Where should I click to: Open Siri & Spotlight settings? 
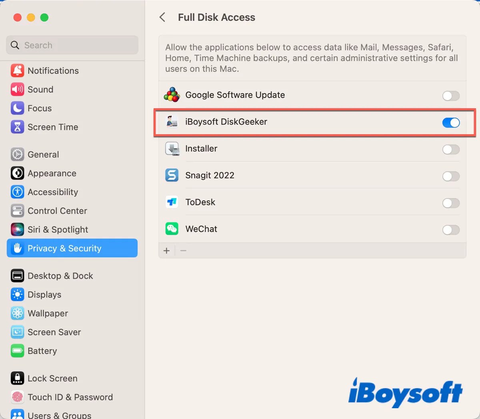(58, 230)
